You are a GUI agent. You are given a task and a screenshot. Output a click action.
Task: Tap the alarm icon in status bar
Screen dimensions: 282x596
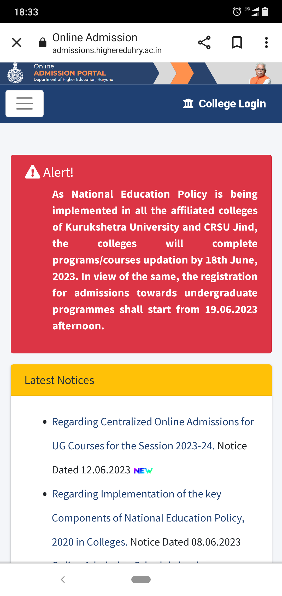(x=237, y=12)
